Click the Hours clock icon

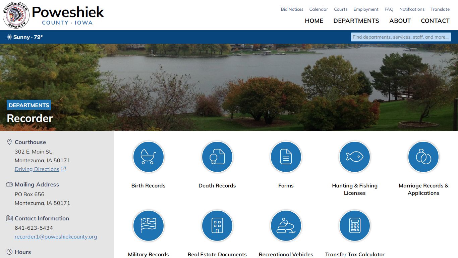[9, 252]
